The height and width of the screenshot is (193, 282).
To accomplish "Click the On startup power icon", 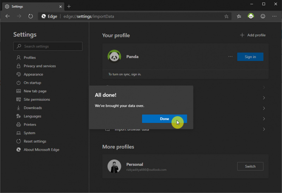I will click(19, 83).
